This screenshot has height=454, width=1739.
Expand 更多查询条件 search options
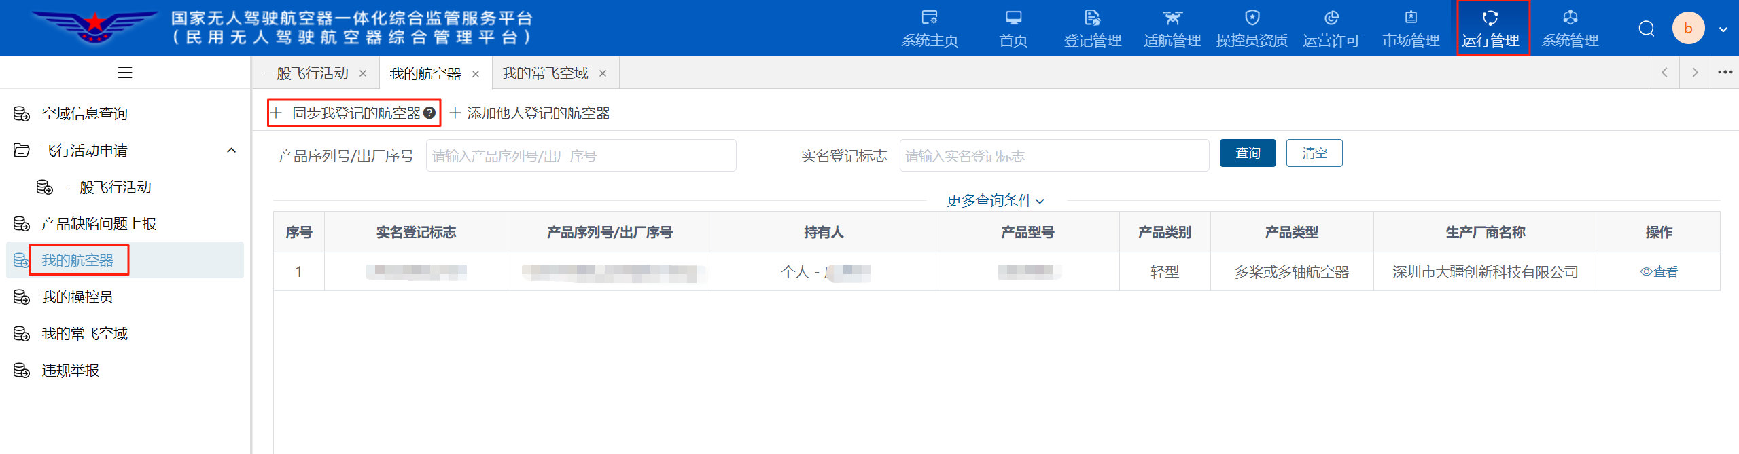pos(996,201)
